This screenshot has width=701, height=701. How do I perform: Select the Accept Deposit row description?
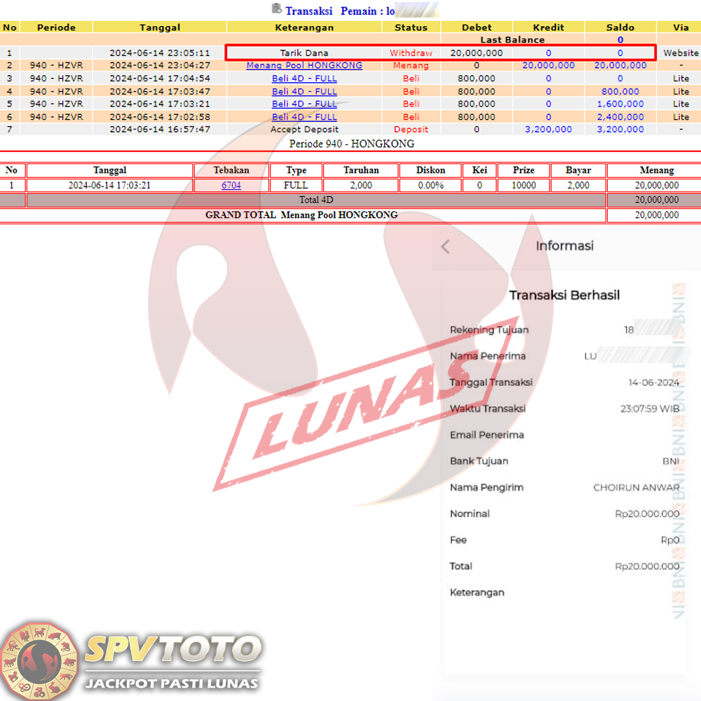(x=304, y=130)
